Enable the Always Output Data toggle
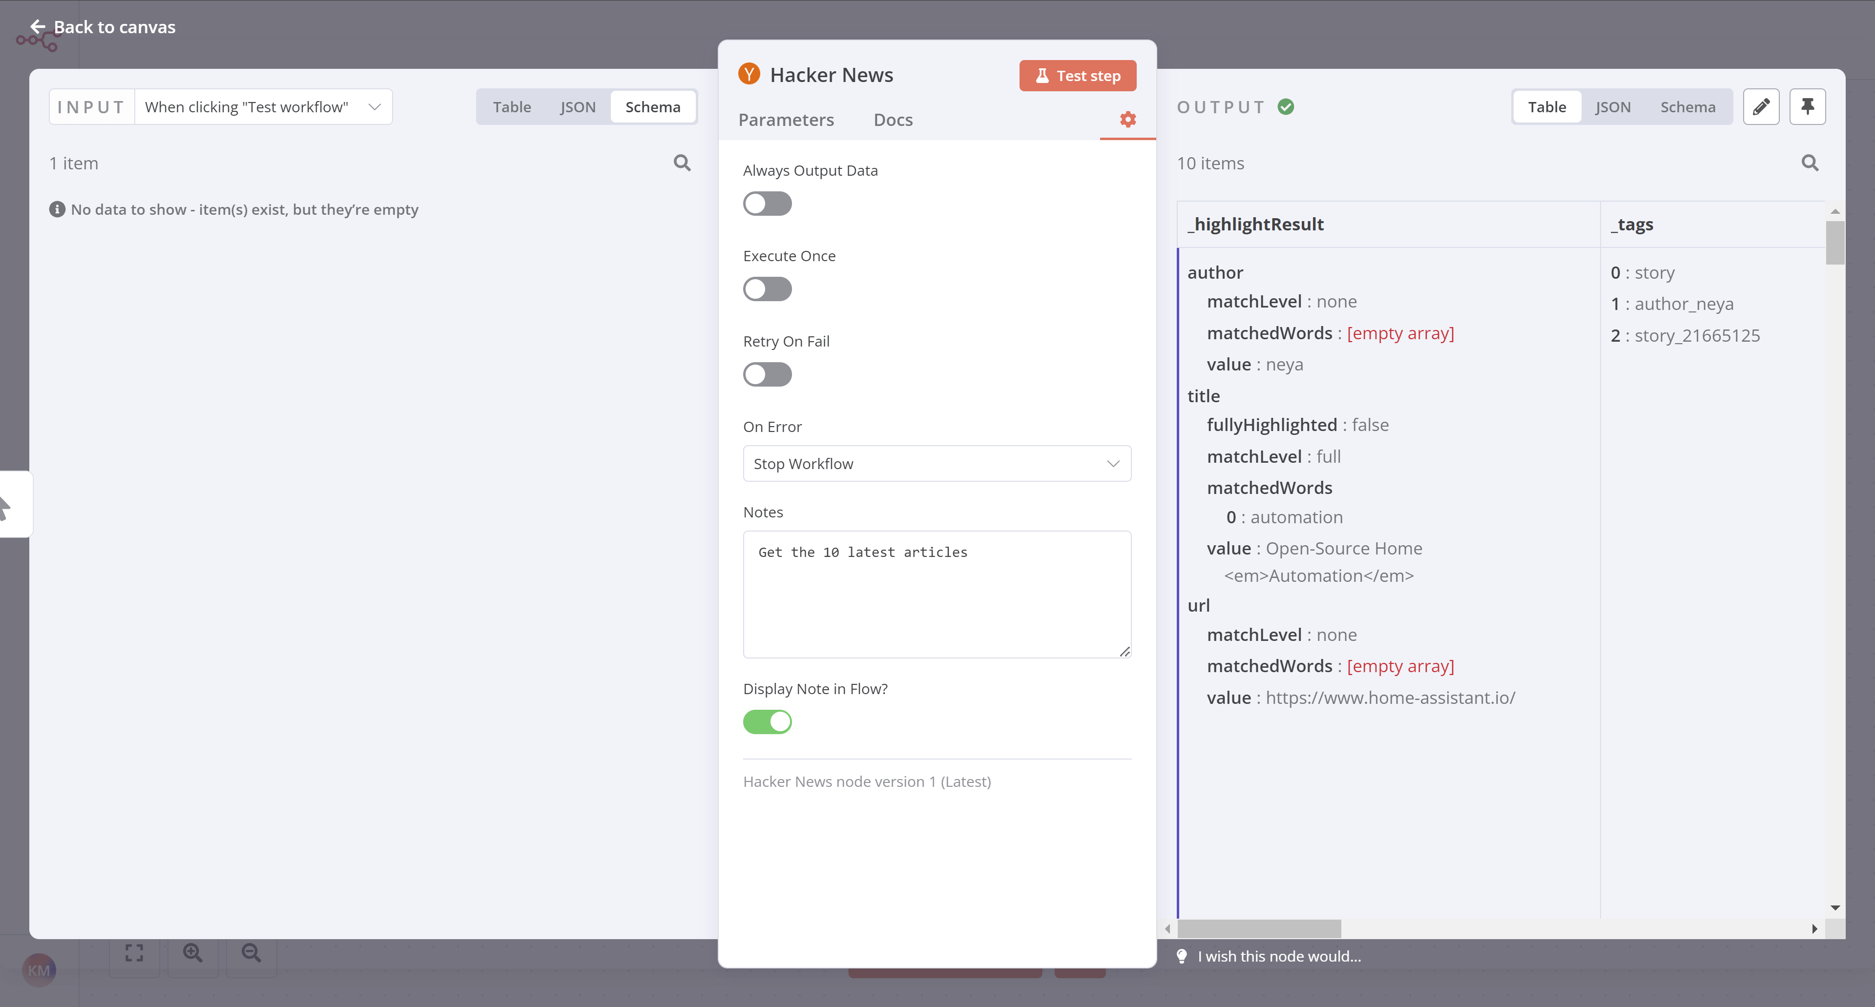The width and height of the screenshot is (1875, 1007). tap(767, 204)
